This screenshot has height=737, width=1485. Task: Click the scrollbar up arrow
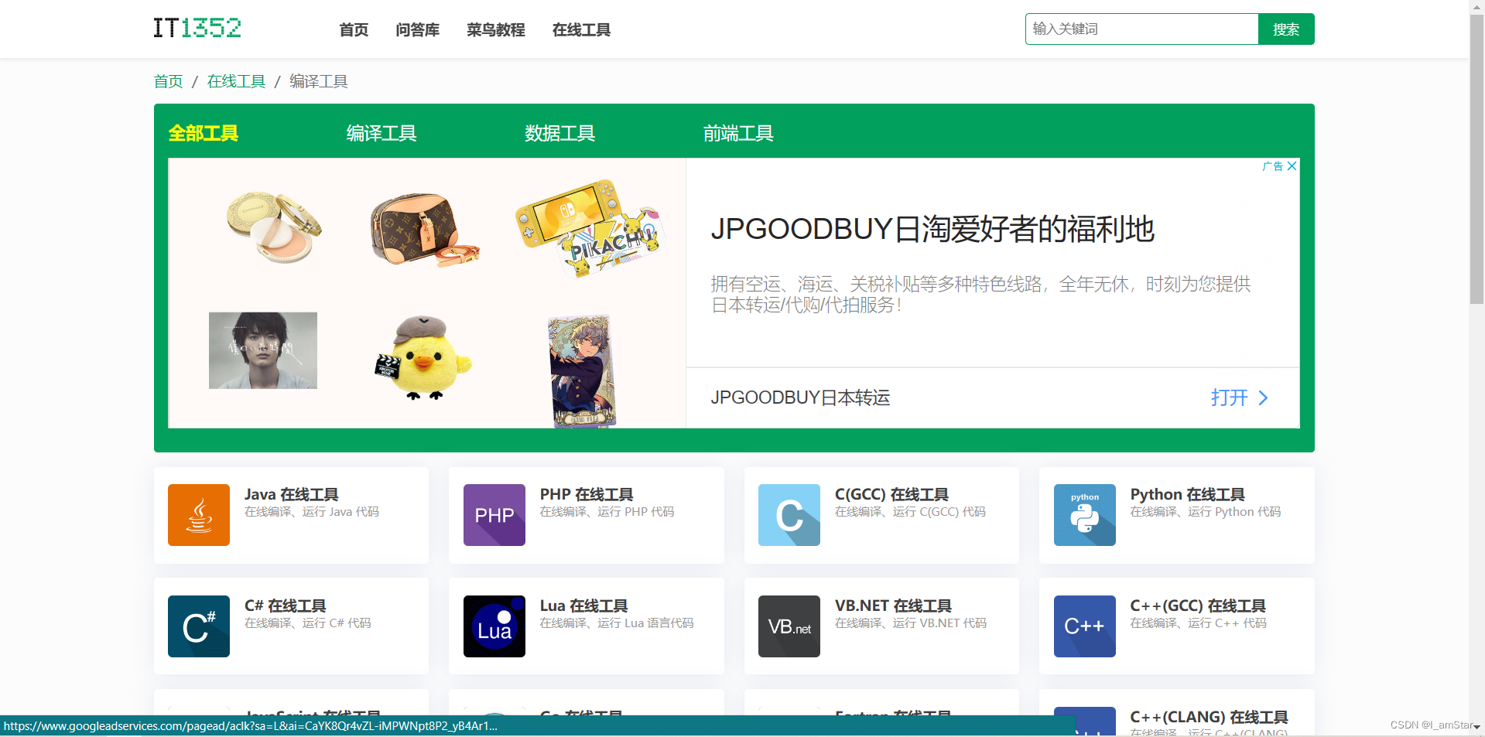click(1476, 6)
